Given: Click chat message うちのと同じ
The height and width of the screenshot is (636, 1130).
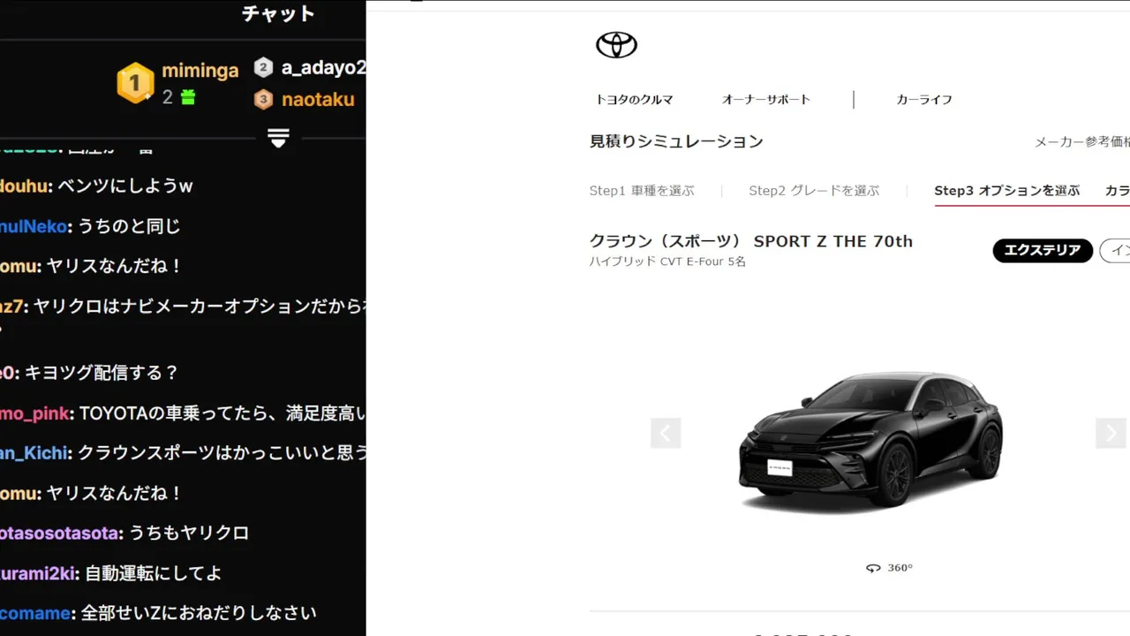Looking at the screenshot, I should click(x=129, y=226).
